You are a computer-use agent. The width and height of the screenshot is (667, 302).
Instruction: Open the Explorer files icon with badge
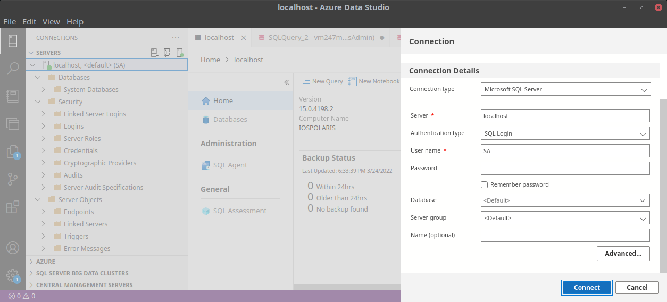[13, 152]
